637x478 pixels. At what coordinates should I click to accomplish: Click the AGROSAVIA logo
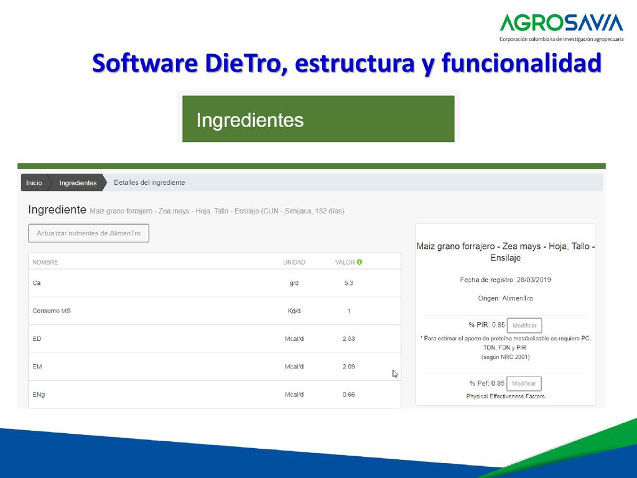point(561,27)
